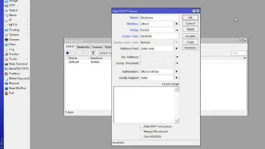Open Radius in the sidebar
Viewport: 265px width, 149px height.
click(x=14, y=54)
